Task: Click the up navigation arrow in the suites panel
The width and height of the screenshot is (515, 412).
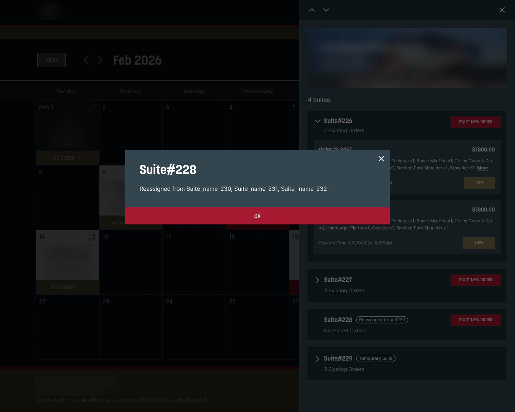Action: 312,10
